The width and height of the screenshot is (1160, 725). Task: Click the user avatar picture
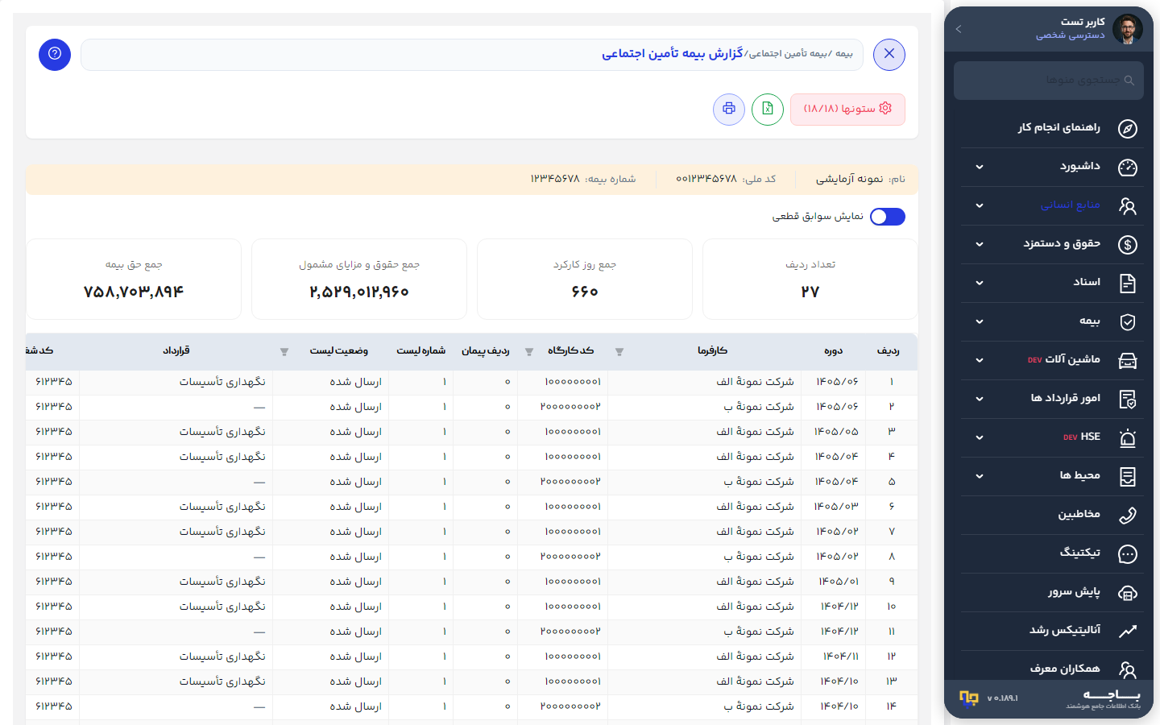pyautogui.click(x=1128, y=29)
